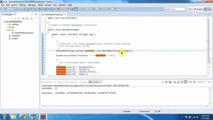Click the New file toolbar icon

pos(3,9)
